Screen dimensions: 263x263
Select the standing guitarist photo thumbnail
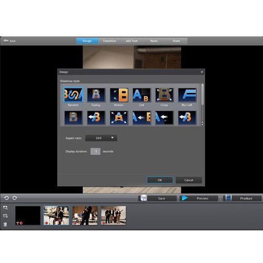coord(85,216)
